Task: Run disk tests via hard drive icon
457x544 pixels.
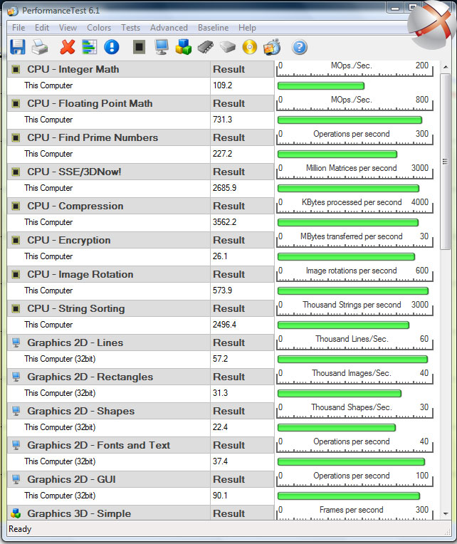Action: pos(228,47)
